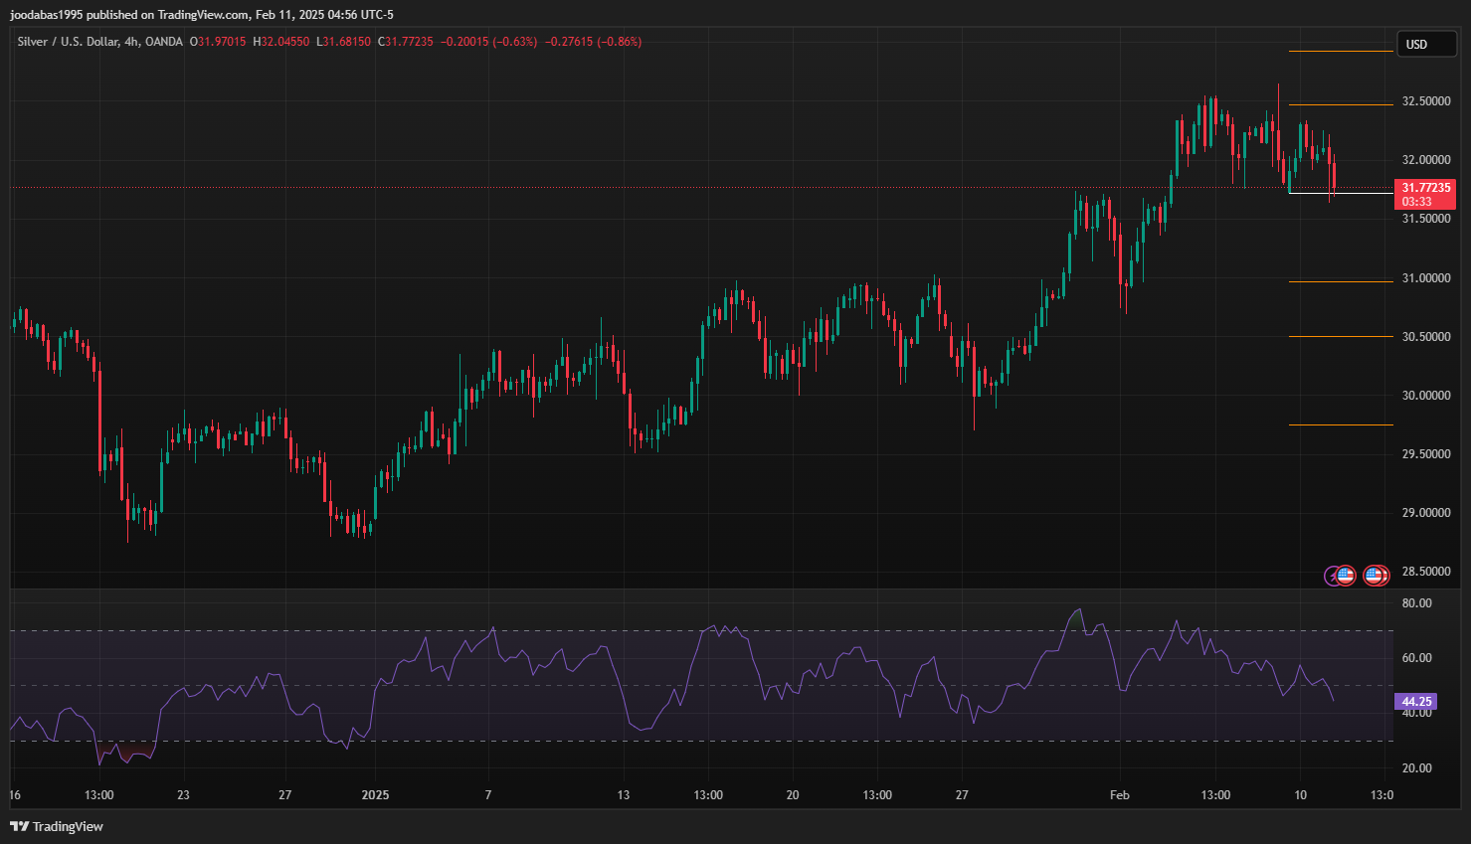Select the low value L31.68150
Viewport: 1471px width, 844px height.
click(x=343, y=42)
